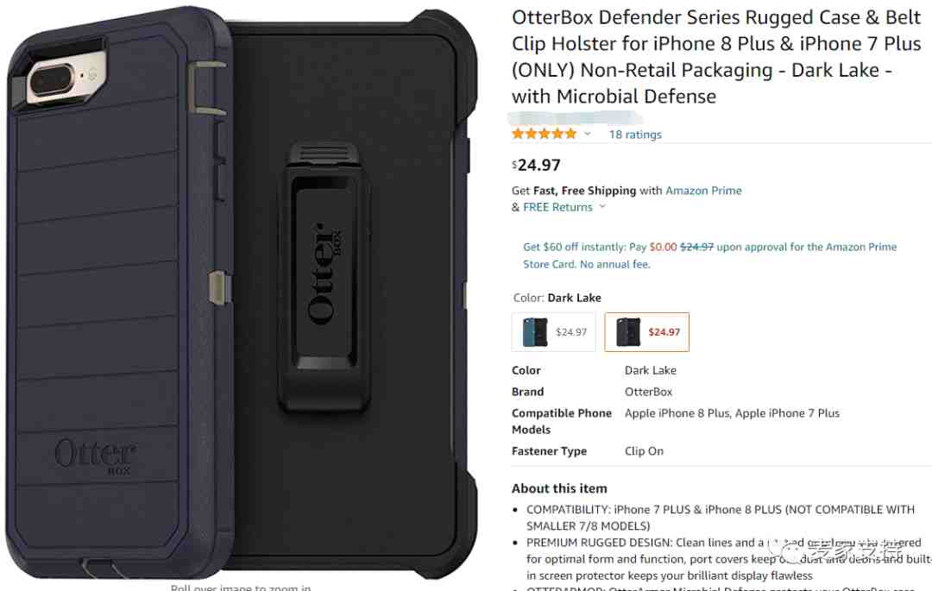
Task: Click the blue case thumbnail icon
Action: click(x=534, y=332)
